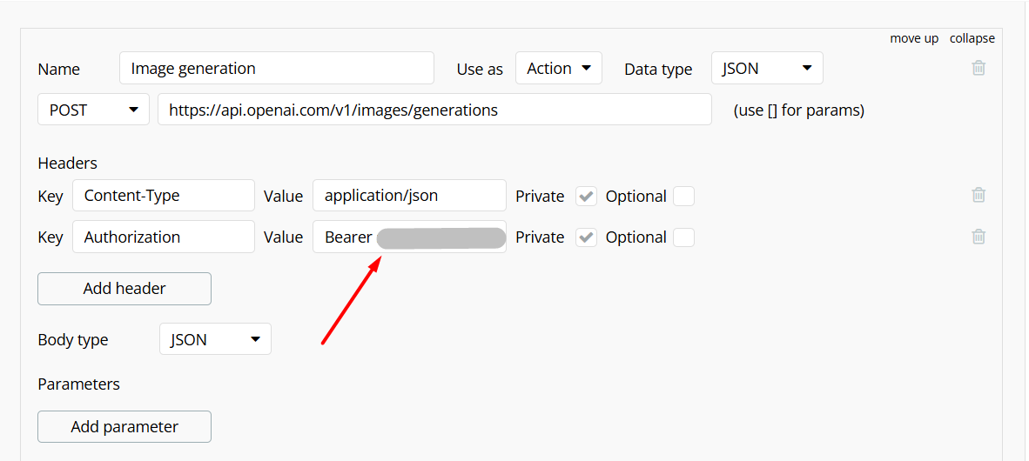Open the Data type JSON dropdown
1029x461 pixels.
[x=767, y=68]
